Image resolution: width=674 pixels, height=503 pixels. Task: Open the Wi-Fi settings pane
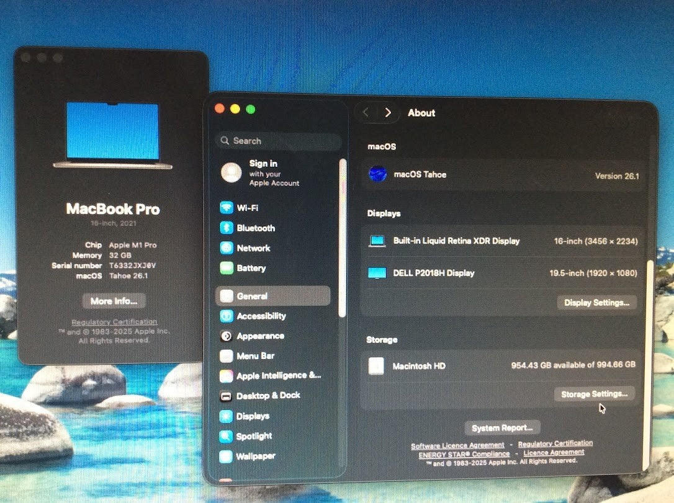247,208
